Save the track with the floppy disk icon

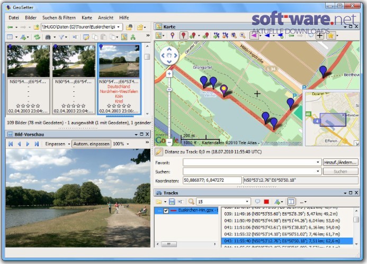click(172, 202)
